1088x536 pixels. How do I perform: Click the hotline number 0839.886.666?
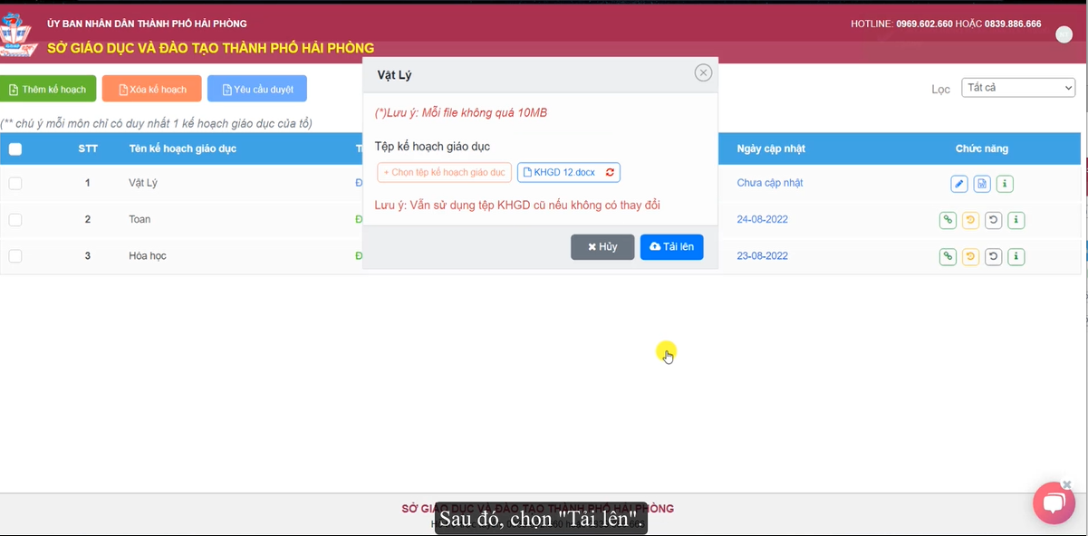1013,24
